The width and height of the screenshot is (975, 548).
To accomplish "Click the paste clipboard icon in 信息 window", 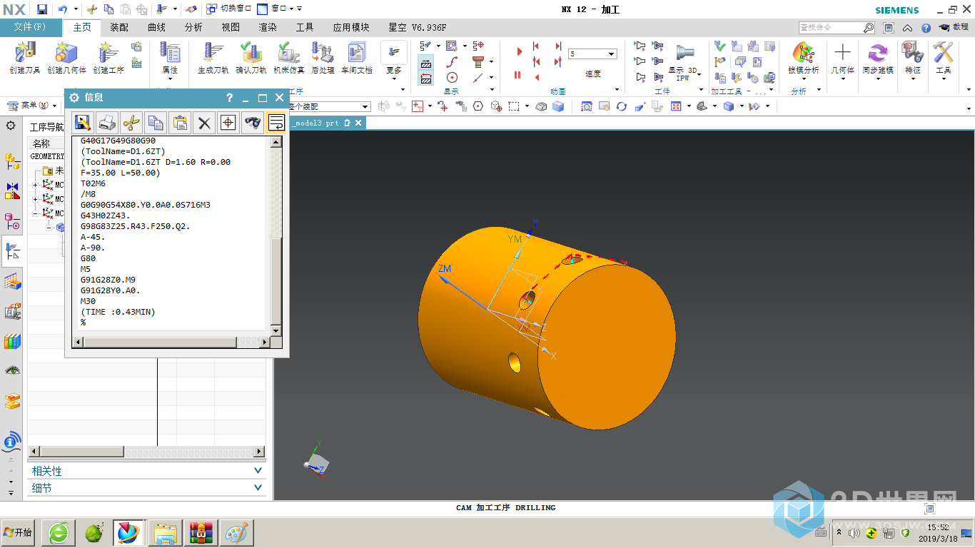I will pos(180,122).
